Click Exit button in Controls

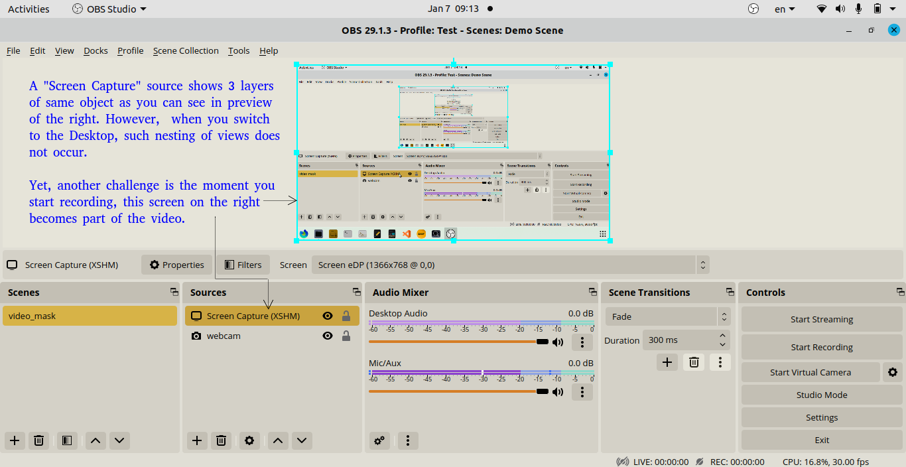822,440
